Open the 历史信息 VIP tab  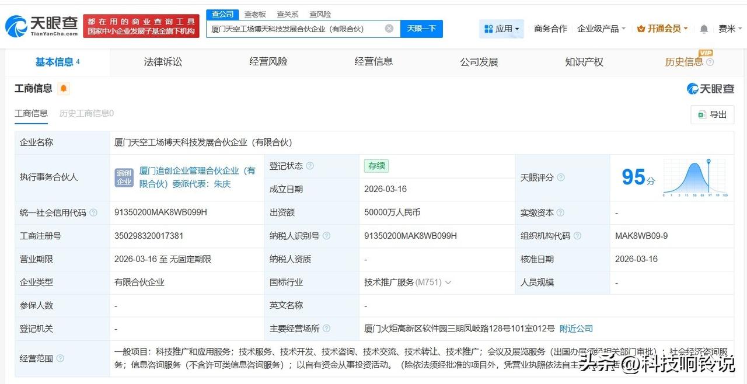689,62
